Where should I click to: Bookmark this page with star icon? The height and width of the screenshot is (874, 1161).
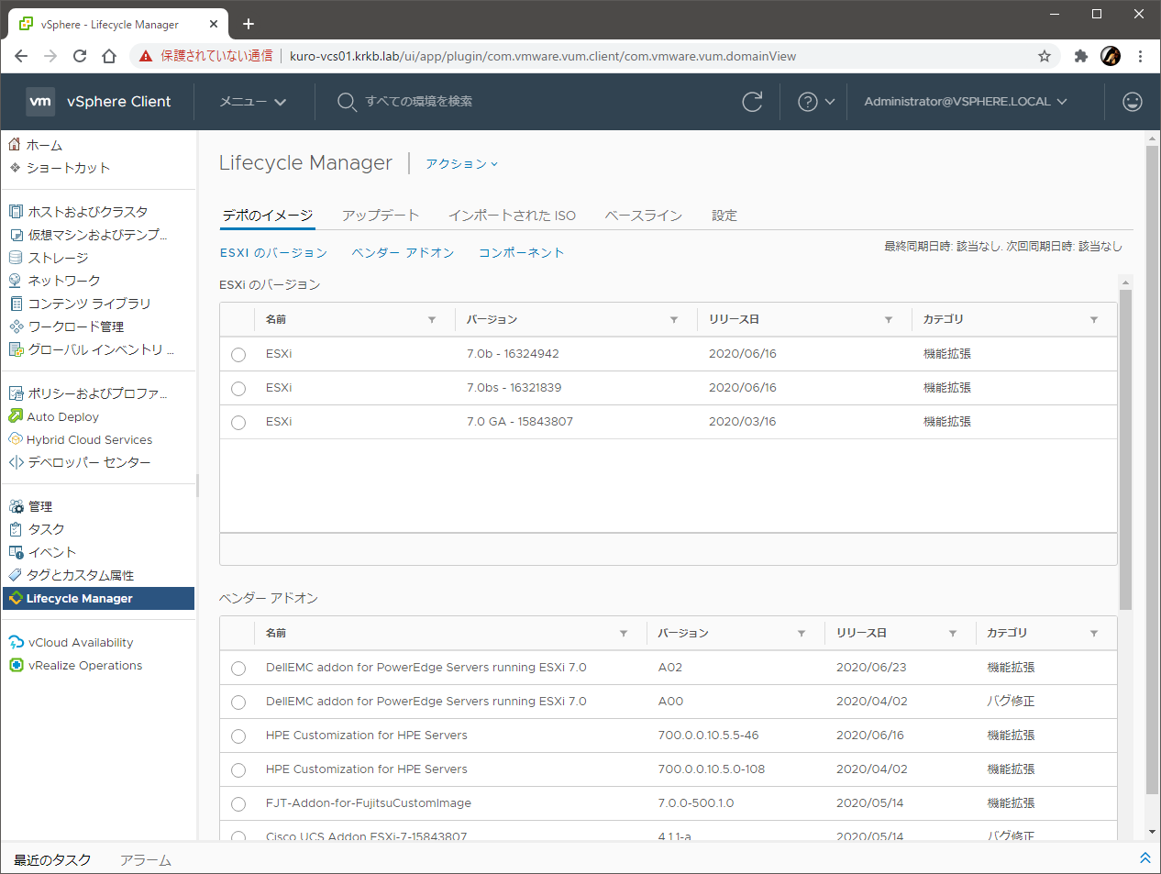pyautogui.click(x=1044, y=56)
